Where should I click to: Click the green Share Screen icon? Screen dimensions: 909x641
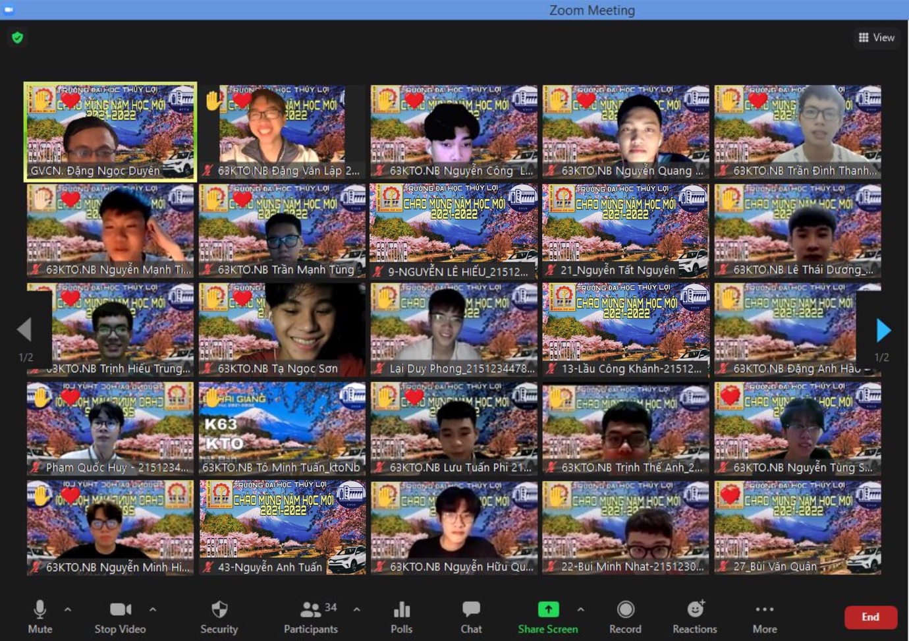pyautogui.click(x=547, y=610)
